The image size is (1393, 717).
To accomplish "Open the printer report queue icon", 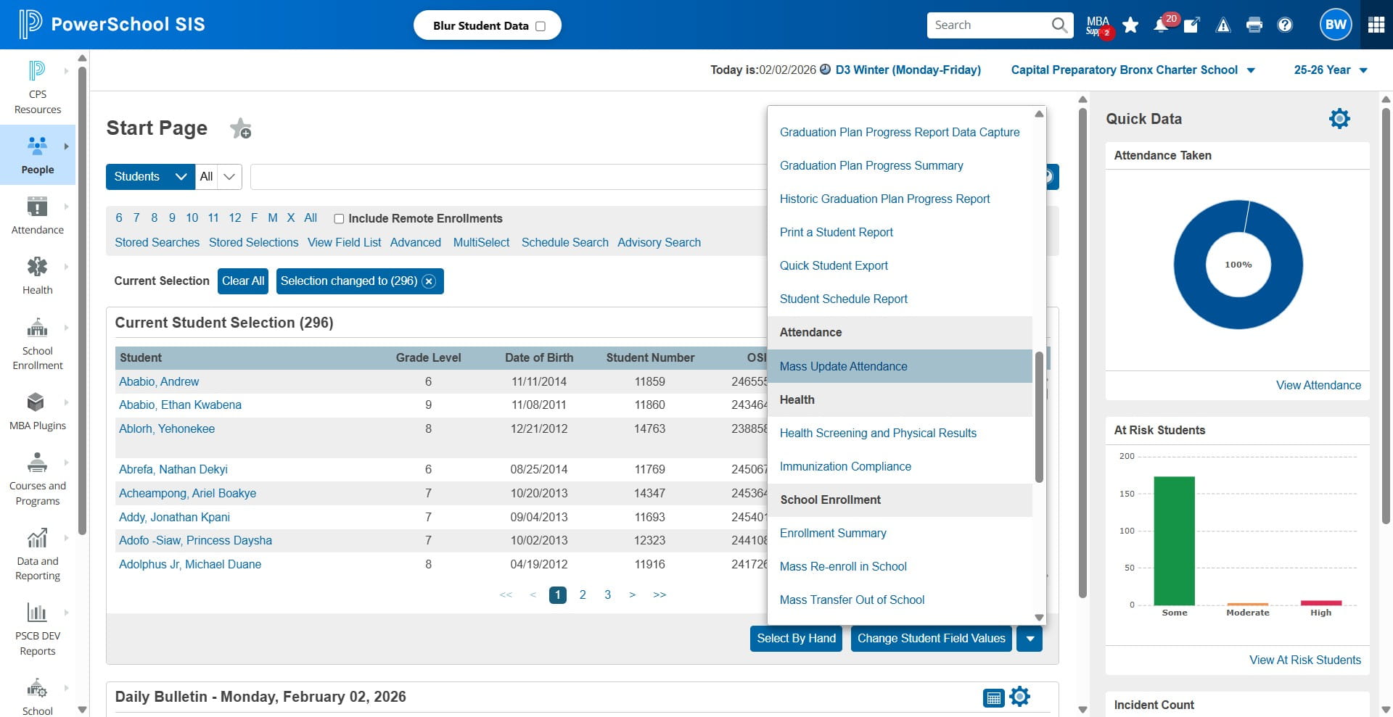I will [1254, 25].
